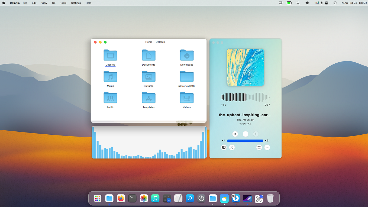Click the more options icon in the music player
This screenshot has width=368, height=207.
(x=267, y=147)
